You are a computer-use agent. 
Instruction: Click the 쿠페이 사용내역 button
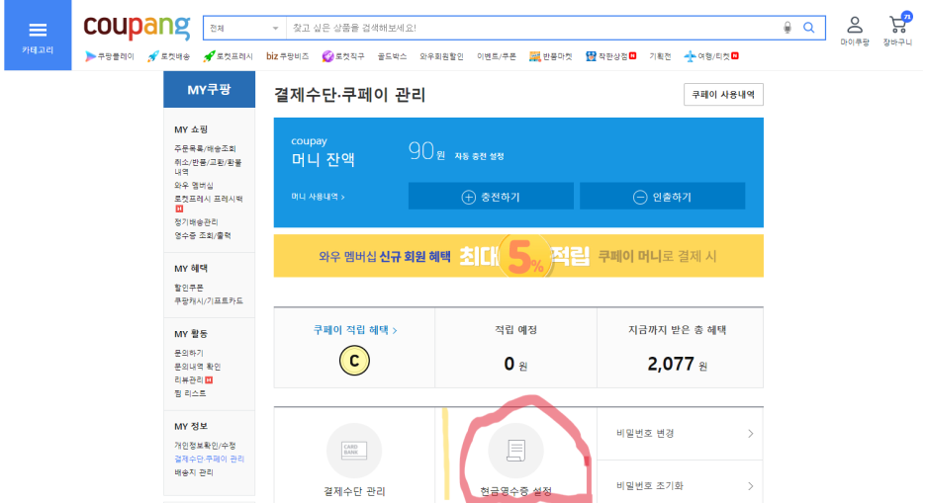[723, 94]
